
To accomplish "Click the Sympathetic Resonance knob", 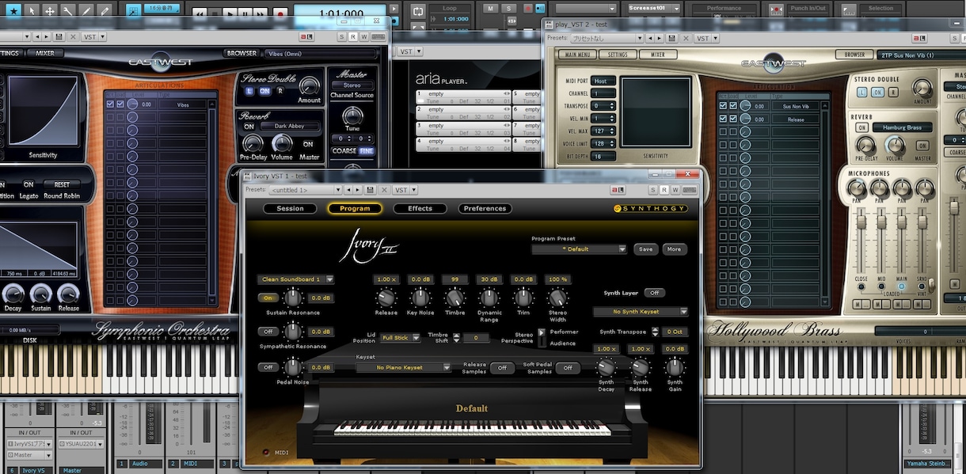I will coord(293,332).
